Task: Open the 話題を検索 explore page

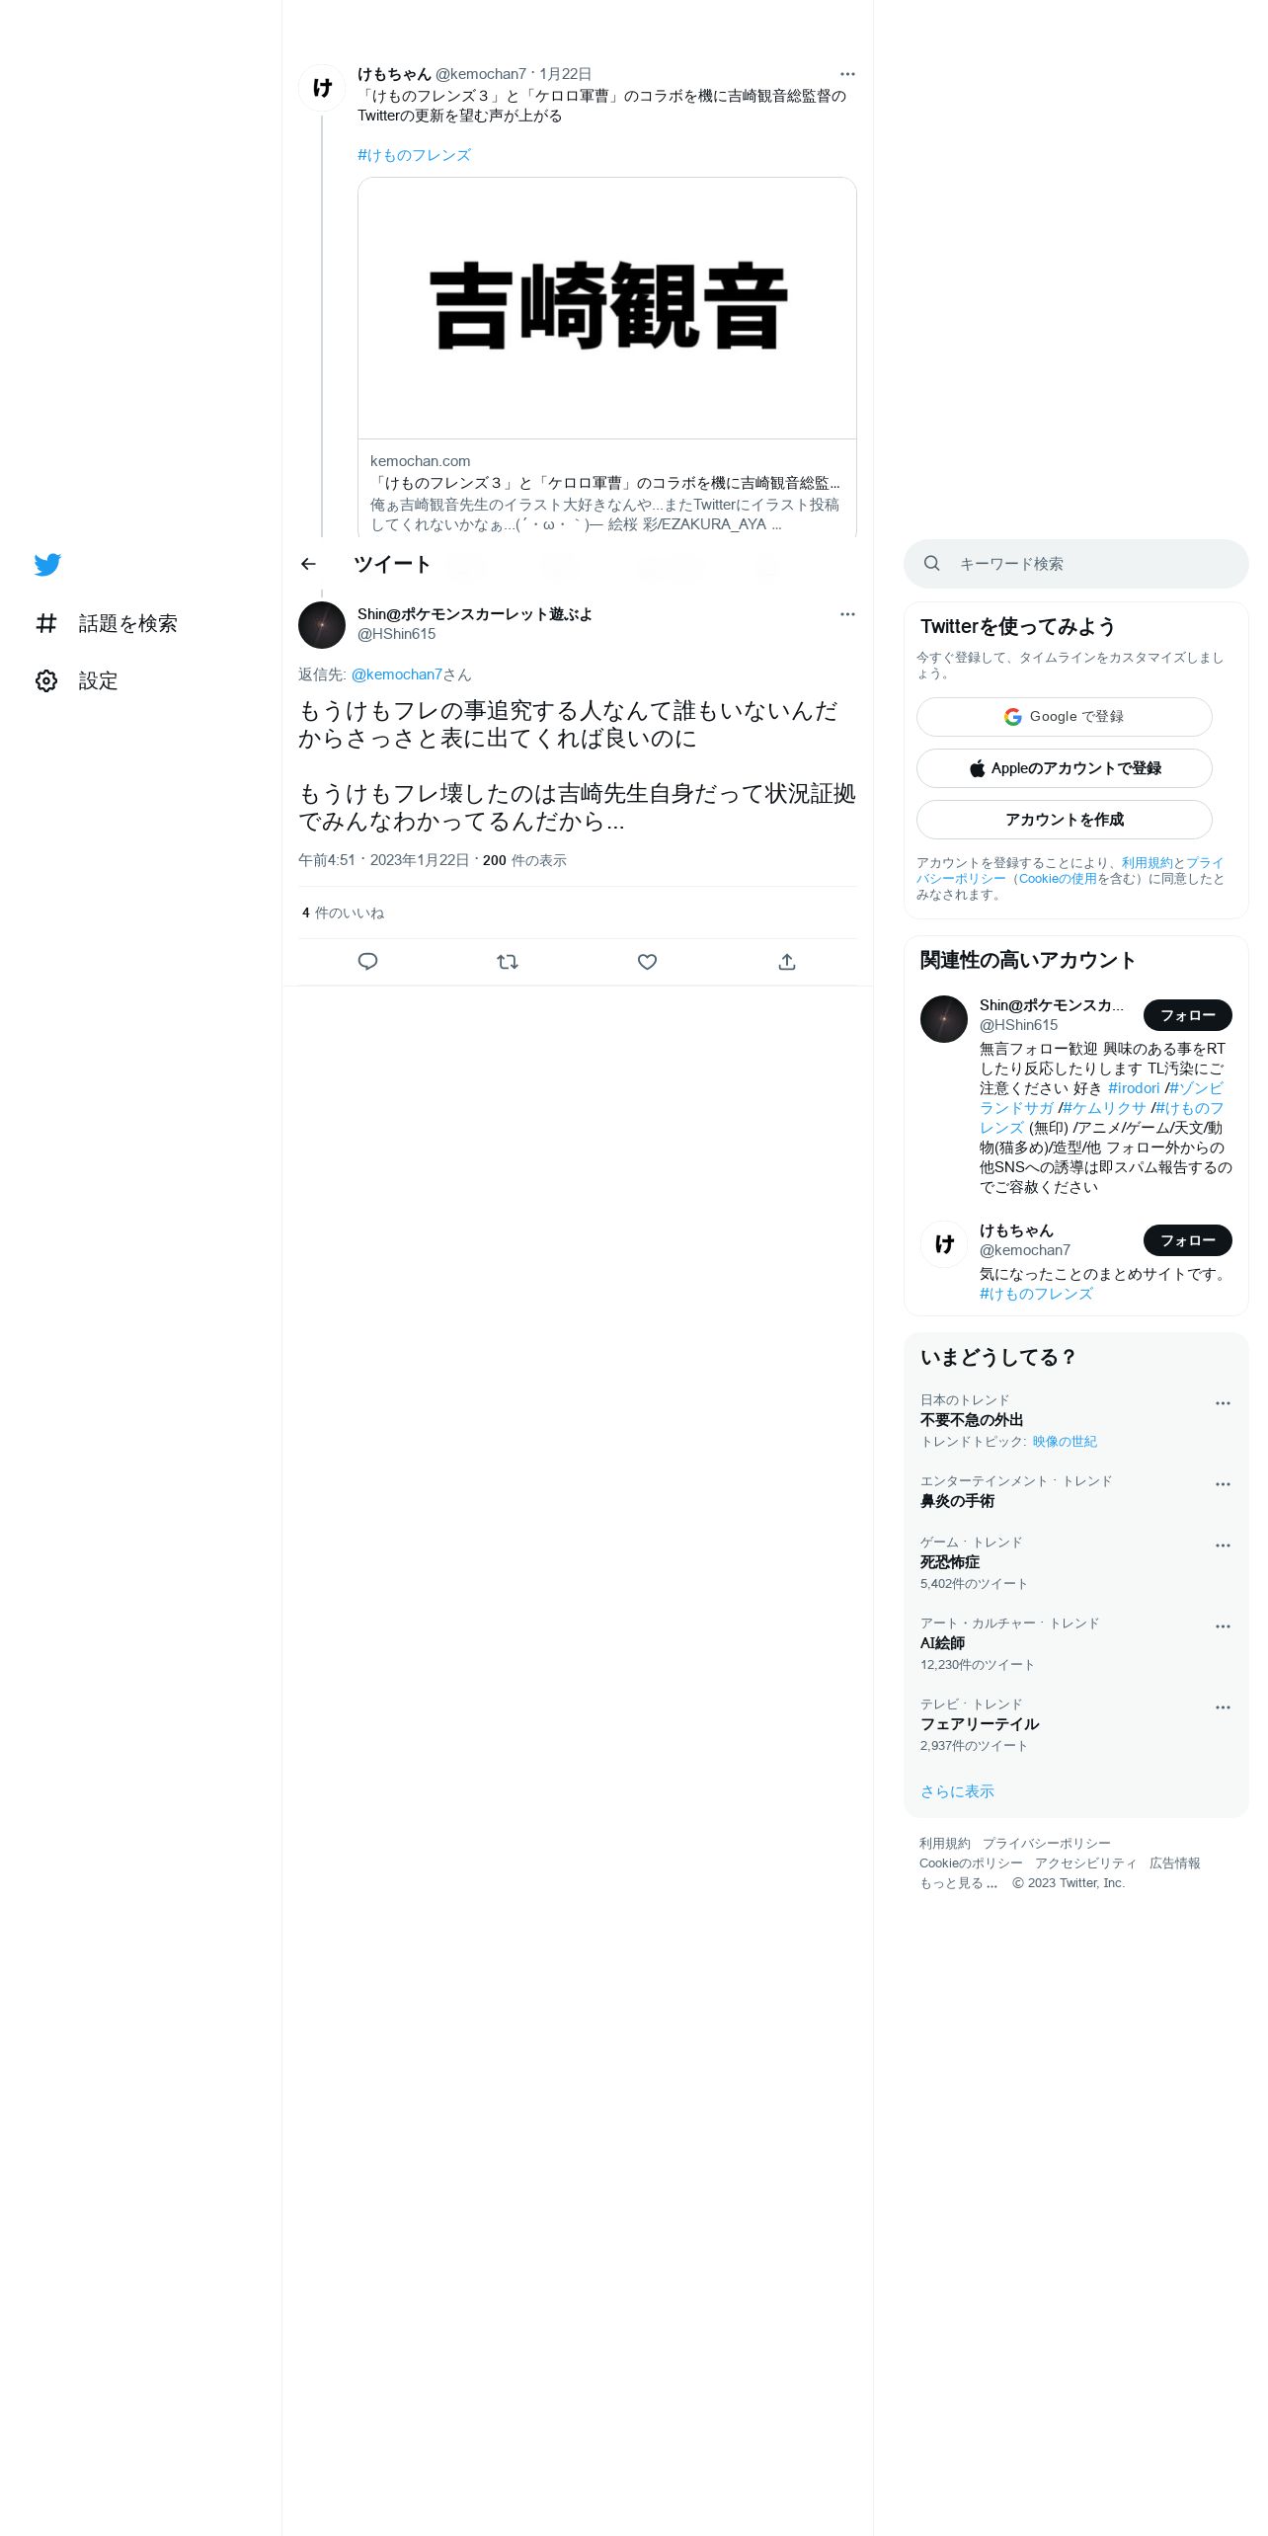Action: pos(107,623)
